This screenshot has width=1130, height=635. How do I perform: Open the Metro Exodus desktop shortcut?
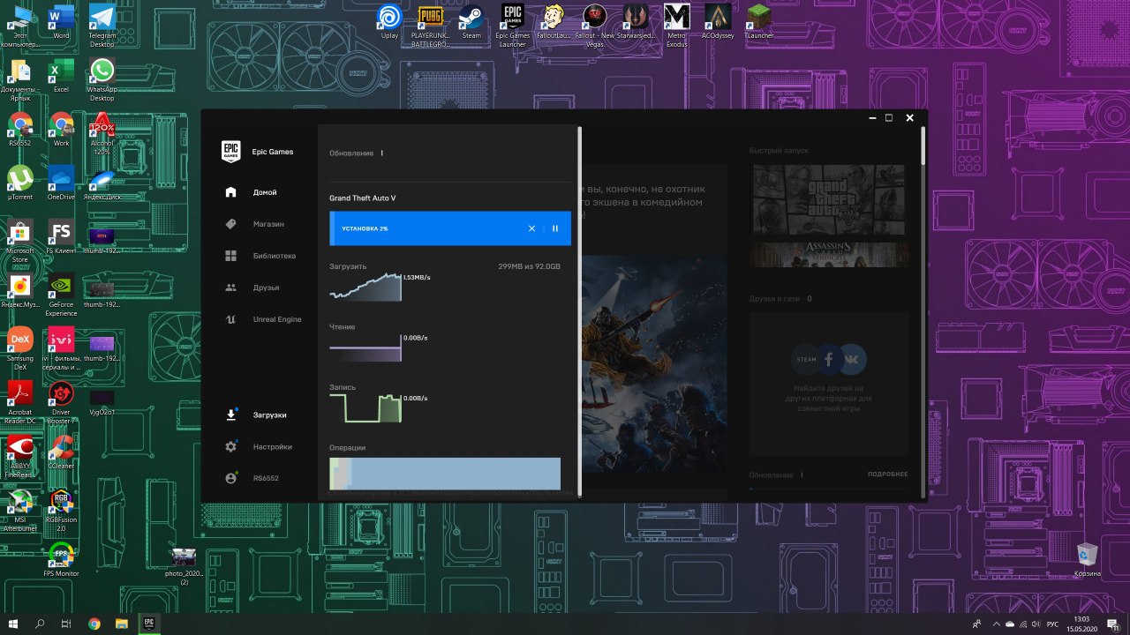point(677,26)
